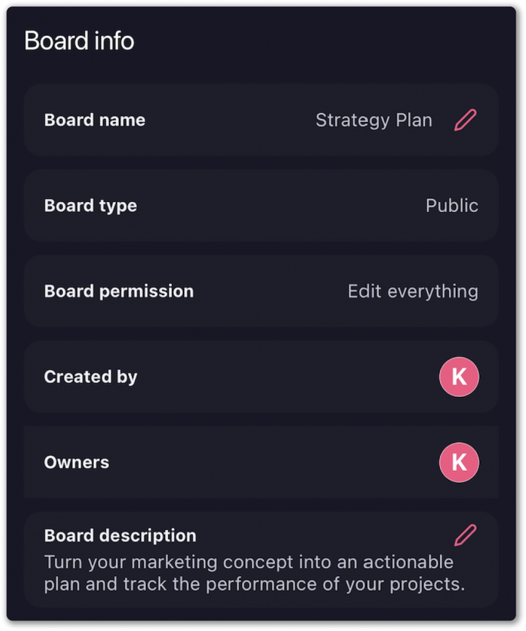Click the description line starting with plan

(x=254, y=584)
